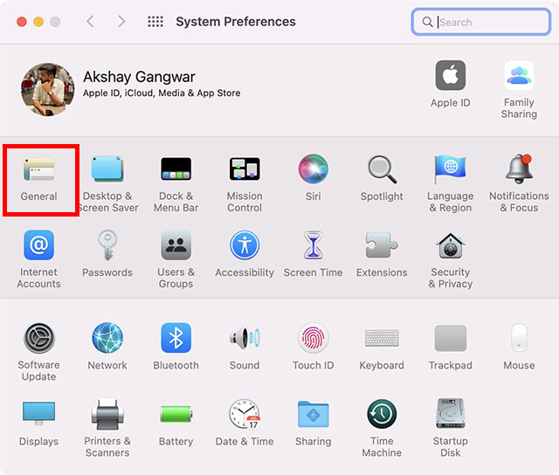Image resolution: width=559 pixels, height=475 pixels.
Task: Click the Search field
Action: [481, 22]
